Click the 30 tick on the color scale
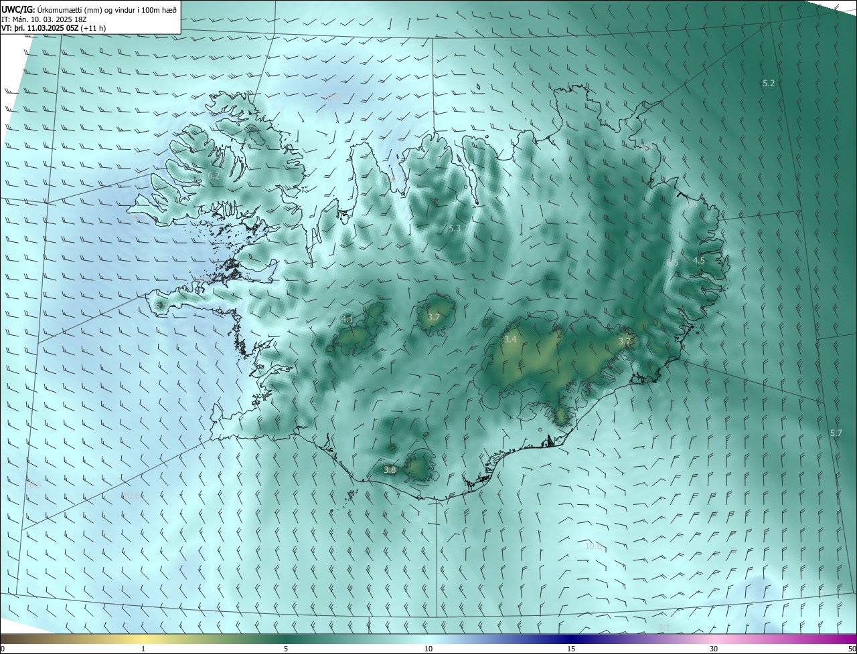This screenshot has height=654, width=857. pyautogui.click(x=714, y=649)
